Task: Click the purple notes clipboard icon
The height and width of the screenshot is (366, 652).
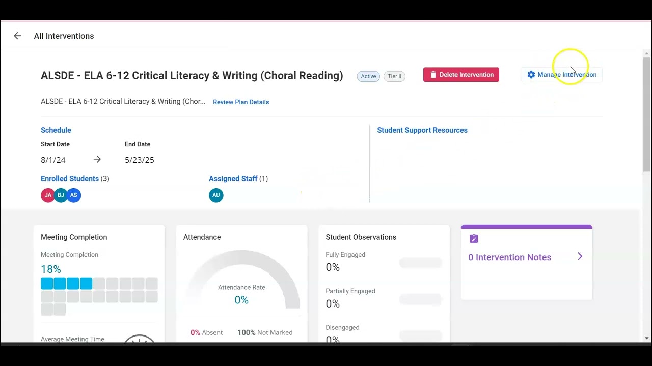Action: point(474,239)
